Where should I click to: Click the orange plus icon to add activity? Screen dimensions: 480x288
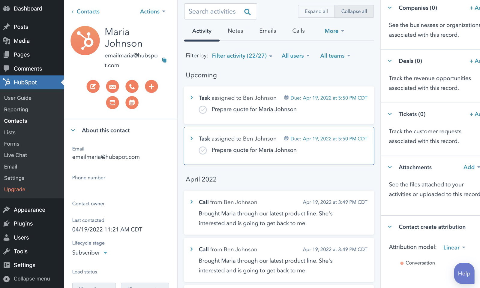click(x=151, y=86)
